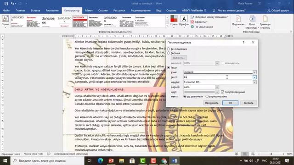Expand the цвет color dropdown

(217, 92)
